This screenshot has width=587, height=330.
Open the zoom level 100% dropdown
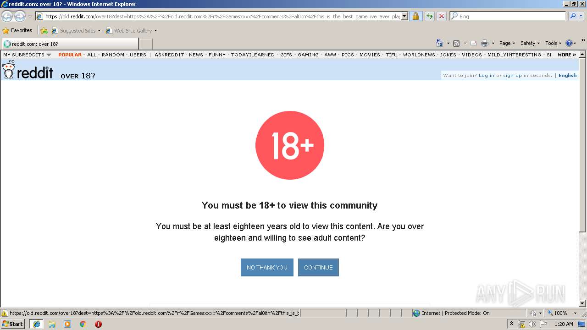[575, 313]
